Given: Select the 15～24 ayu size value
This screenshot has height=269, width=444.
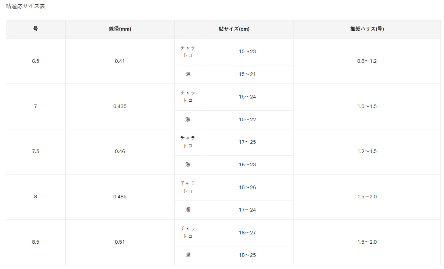Looking at the screenshot, I should (247, 97).
